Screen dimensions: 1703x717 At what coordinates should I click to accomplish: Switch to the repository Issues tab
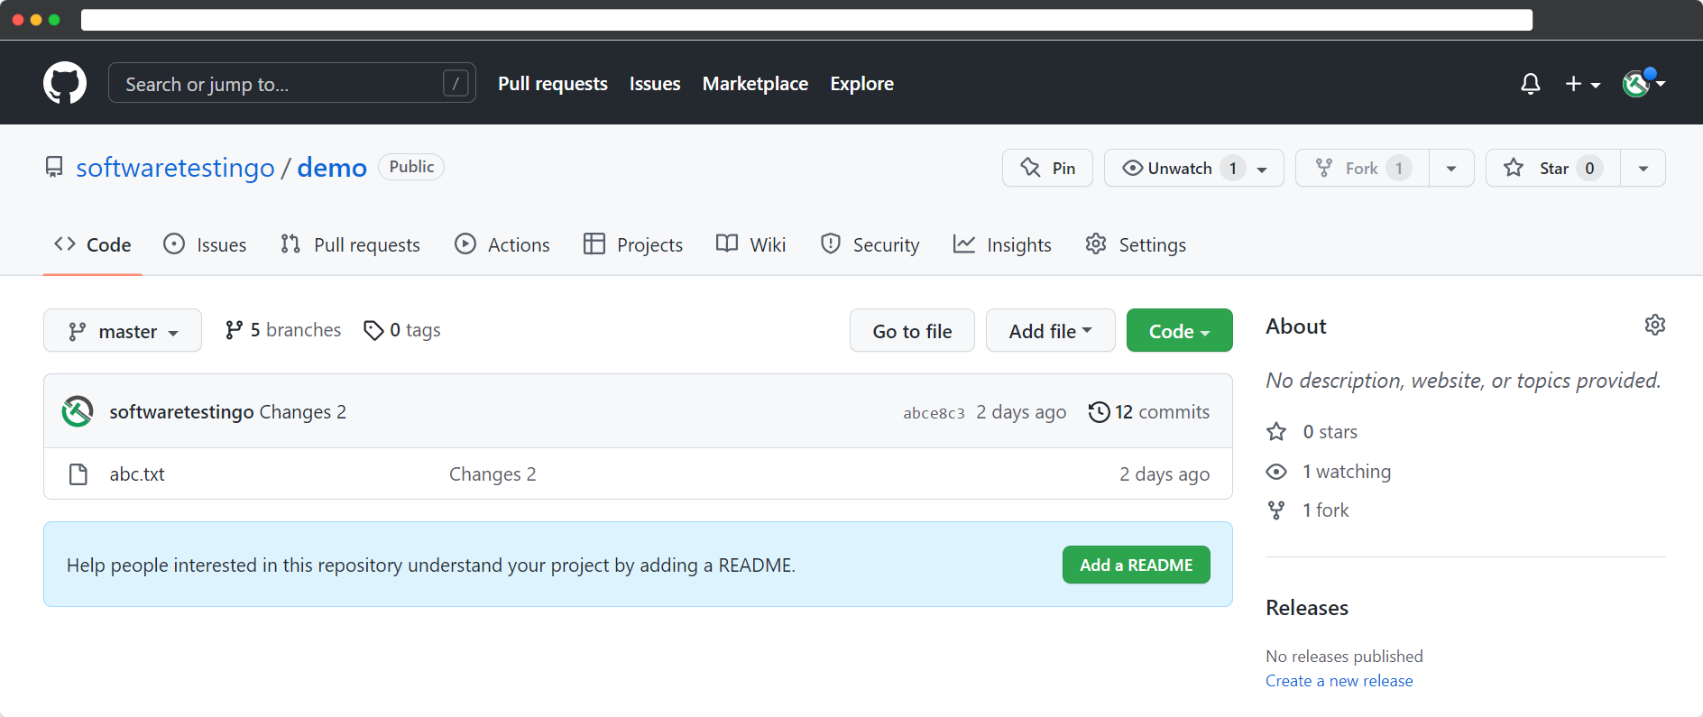pyautogui.click(x=205, y=244)
